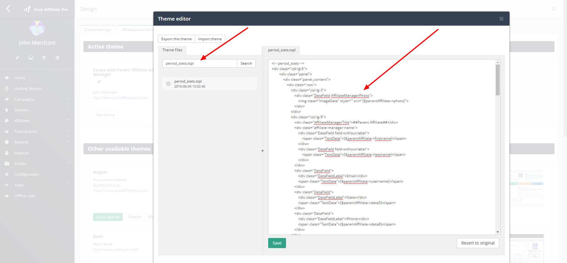Click the Campaigns megaphone icon
Screen dimensions: 567x263
pos(7,99)
